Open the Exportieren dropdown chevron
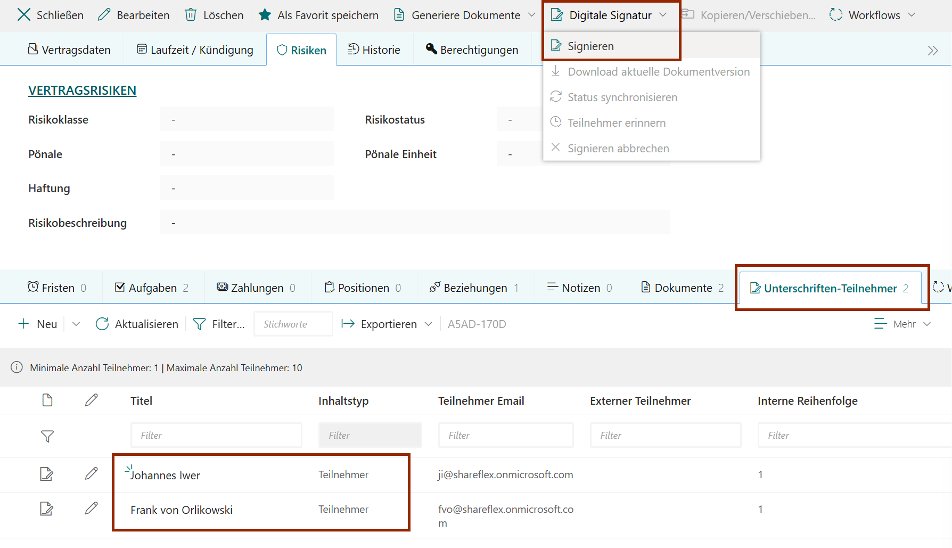Viewport: 952px width, 548px height. tap(429, 324)
